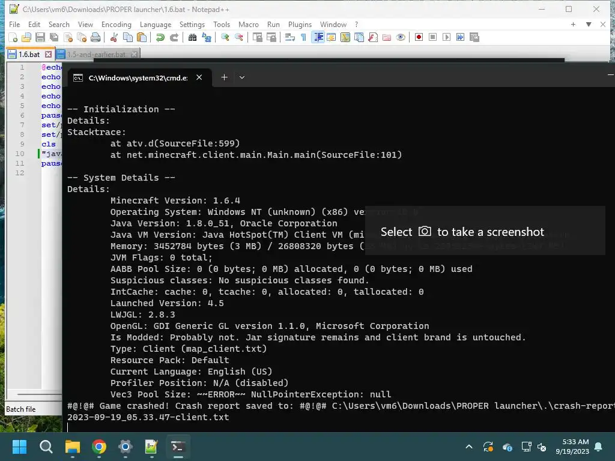Toggle synchronized vertical scrolling
The width and height of the screenshot is (615, 461).
[258, 37]
